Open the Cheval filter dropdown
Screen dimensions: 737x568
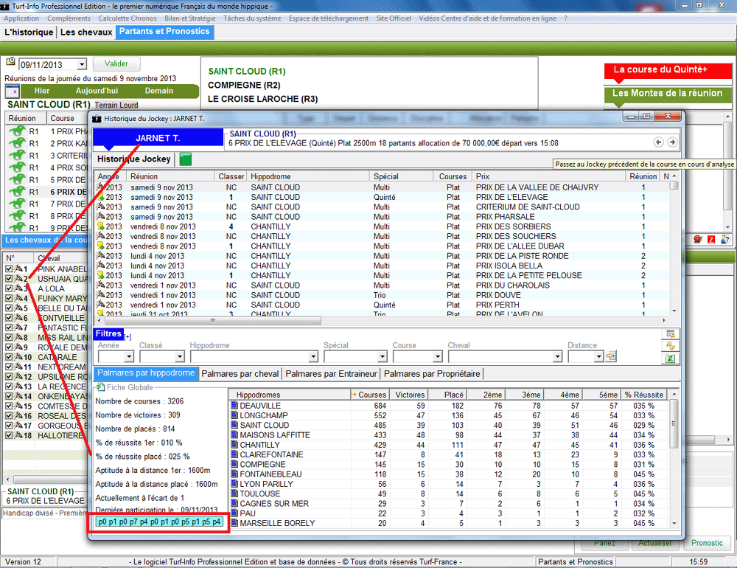pos(557,357)
